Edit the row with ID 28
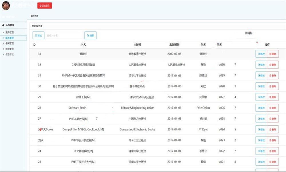Image resolution: width=286 pixels, height=172 pixels. point(261,108)
